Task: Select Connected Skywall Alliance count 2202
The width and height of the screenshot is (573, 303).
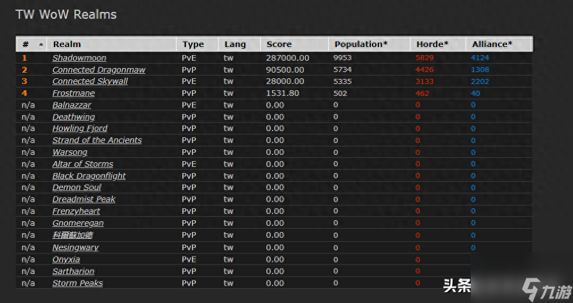Action: pos(480,81)
